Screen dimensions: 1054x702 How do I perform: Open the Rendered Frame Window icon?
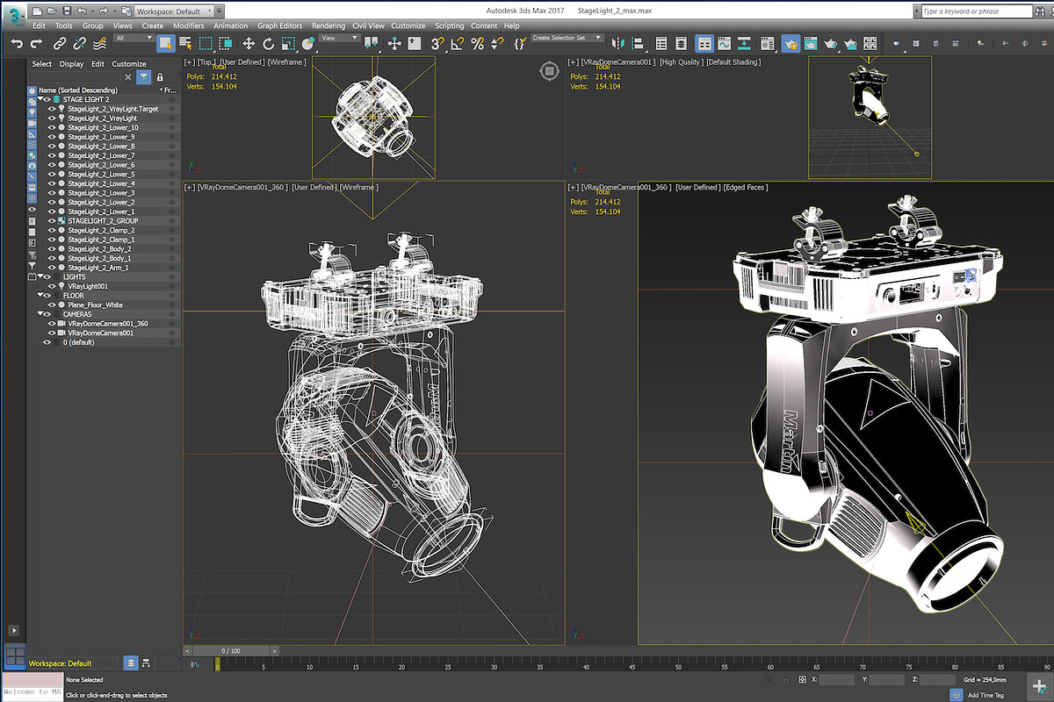pyautogui.click(x=811, y=43)
